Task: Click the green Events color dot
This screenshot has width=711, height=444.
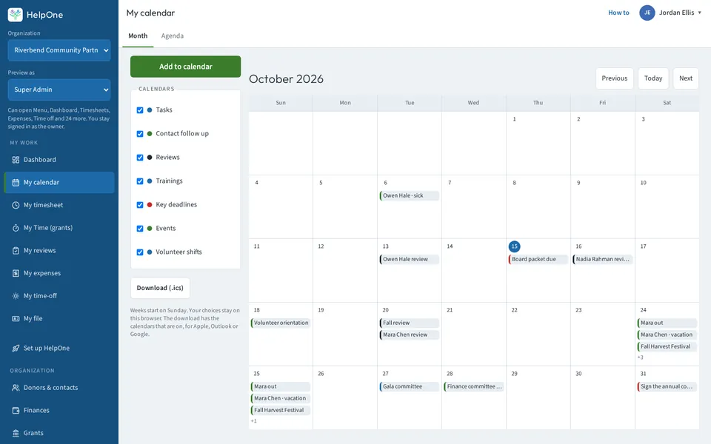Action: (x=150, y=229)
